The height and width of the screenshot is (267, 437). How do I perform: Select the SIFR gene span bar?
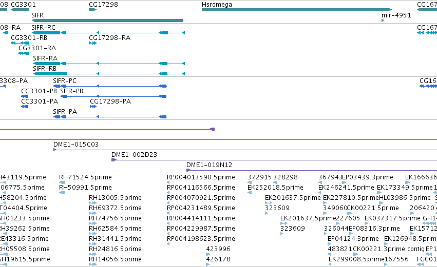(x=107, y=20)
